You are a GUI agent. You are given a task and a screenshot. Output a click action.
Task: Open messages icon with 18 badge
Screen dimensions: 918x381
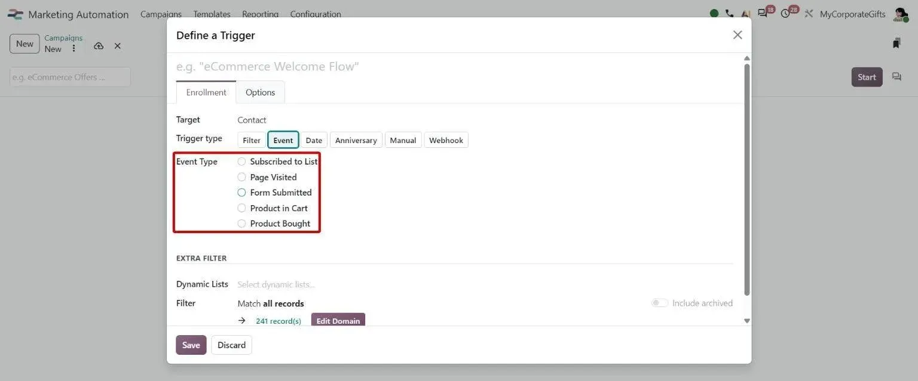pos(762,14)
